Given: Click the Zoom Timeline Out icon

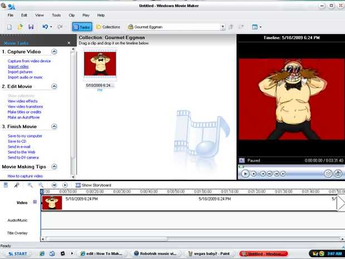Looking at the screenshot, I should [x=41, y=185].
